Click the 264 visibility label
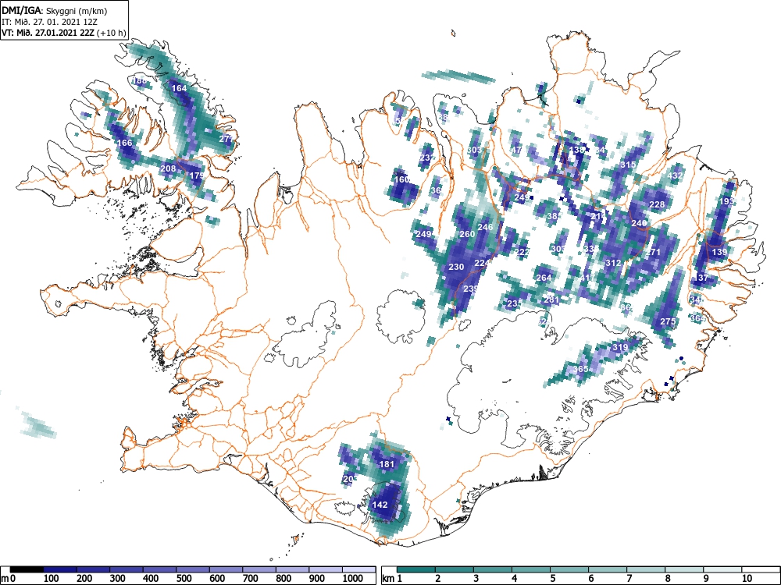Image resolution: width=781 pixels, height=585 pixels. 544,278
